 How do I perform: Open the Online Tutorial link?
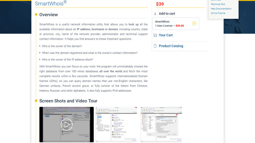[218, 13]
